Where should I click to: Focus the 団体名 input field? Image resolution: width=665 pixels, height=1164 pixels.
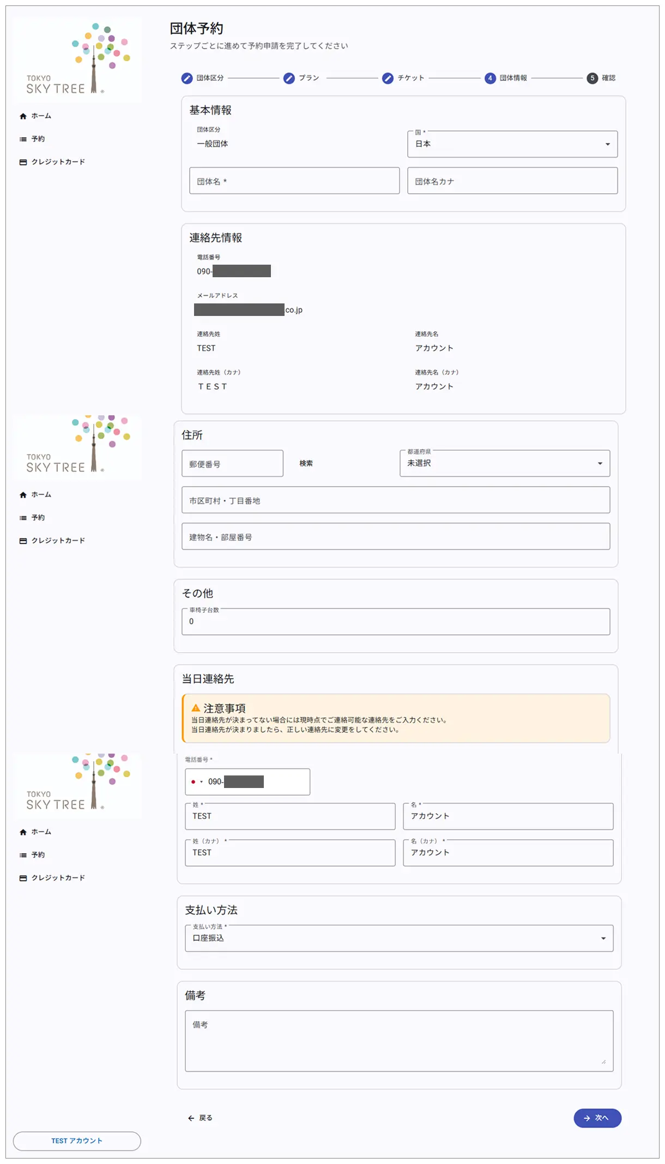[x=294, y=181]
